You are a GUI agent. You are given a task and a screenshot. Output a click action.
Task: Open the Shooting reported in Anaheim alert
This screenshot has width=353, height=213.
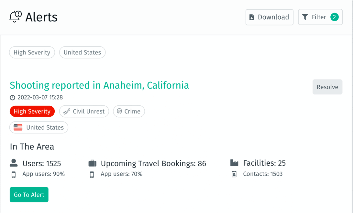pyautogui.click(x=99, y=85)
